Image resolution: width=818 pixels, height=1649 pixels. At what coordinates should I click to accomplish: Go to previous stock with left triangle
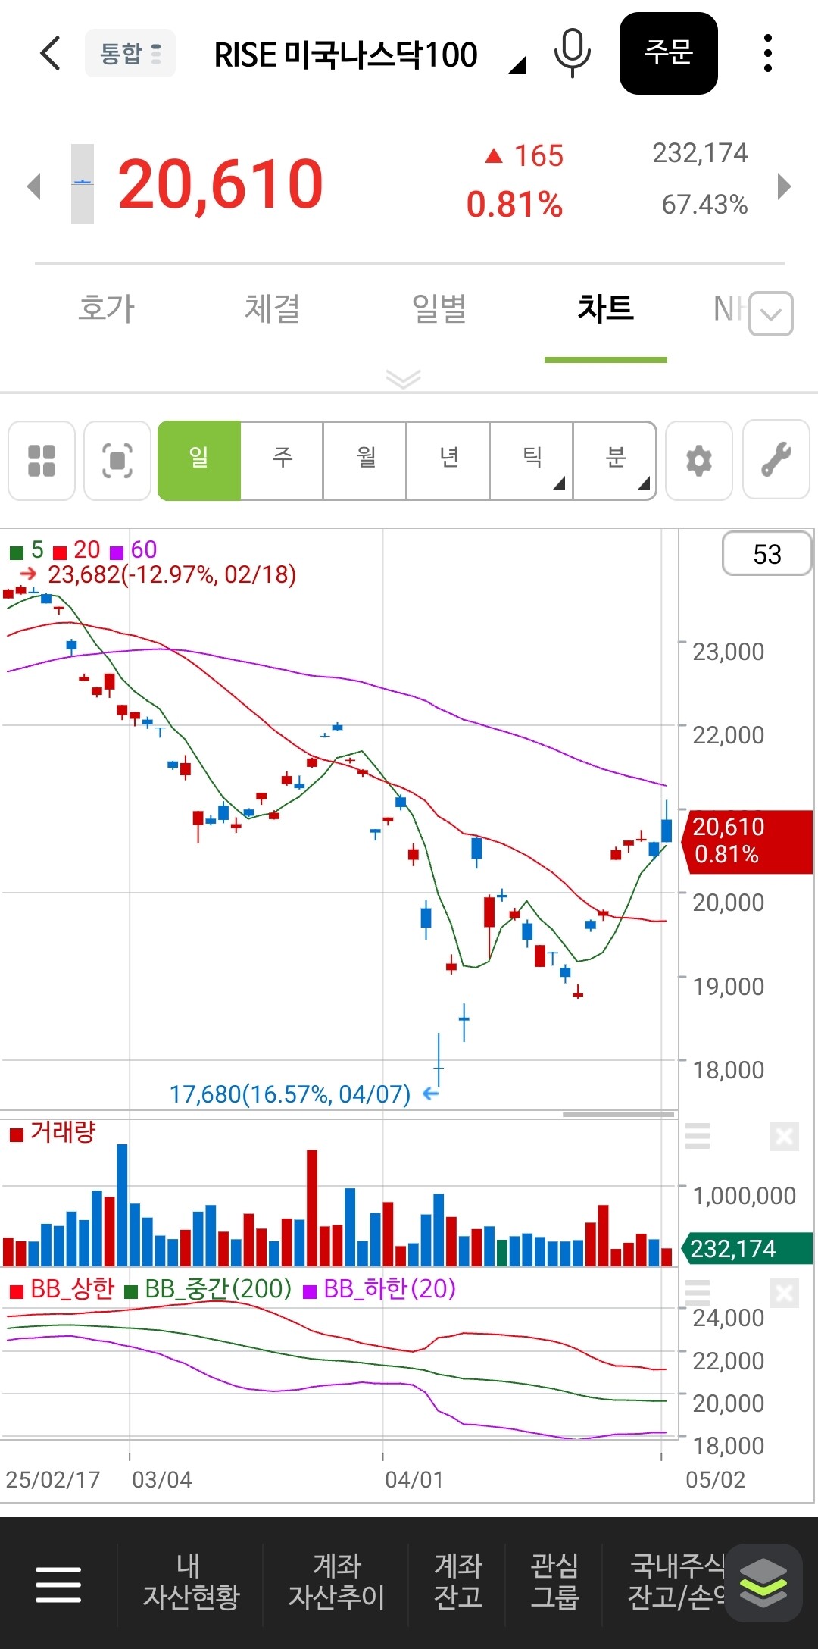point(33,186)
